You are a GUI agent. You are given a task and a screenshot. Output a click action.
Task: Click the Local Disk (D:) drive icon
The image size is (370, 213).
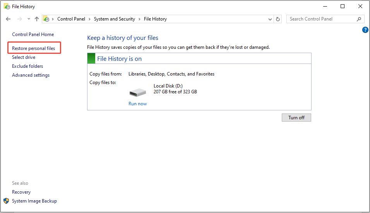tap(138, 93)
